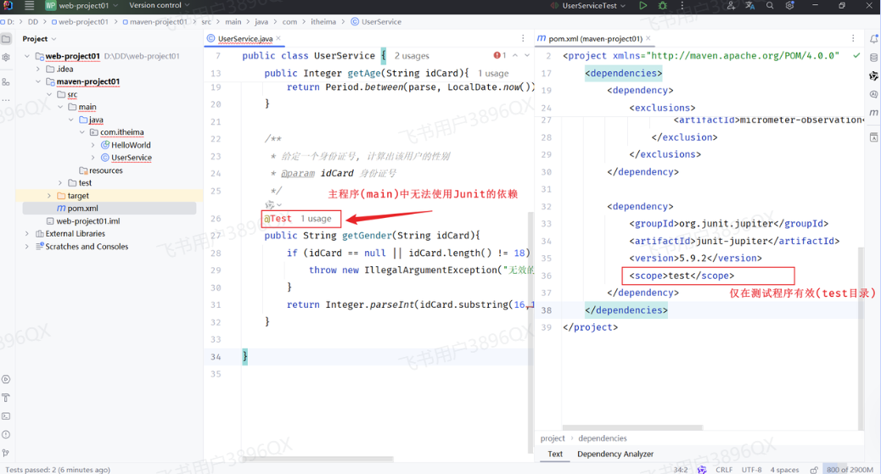Open the Problems tool window icon
Viewport: 881px width, 474px height.
6,435
